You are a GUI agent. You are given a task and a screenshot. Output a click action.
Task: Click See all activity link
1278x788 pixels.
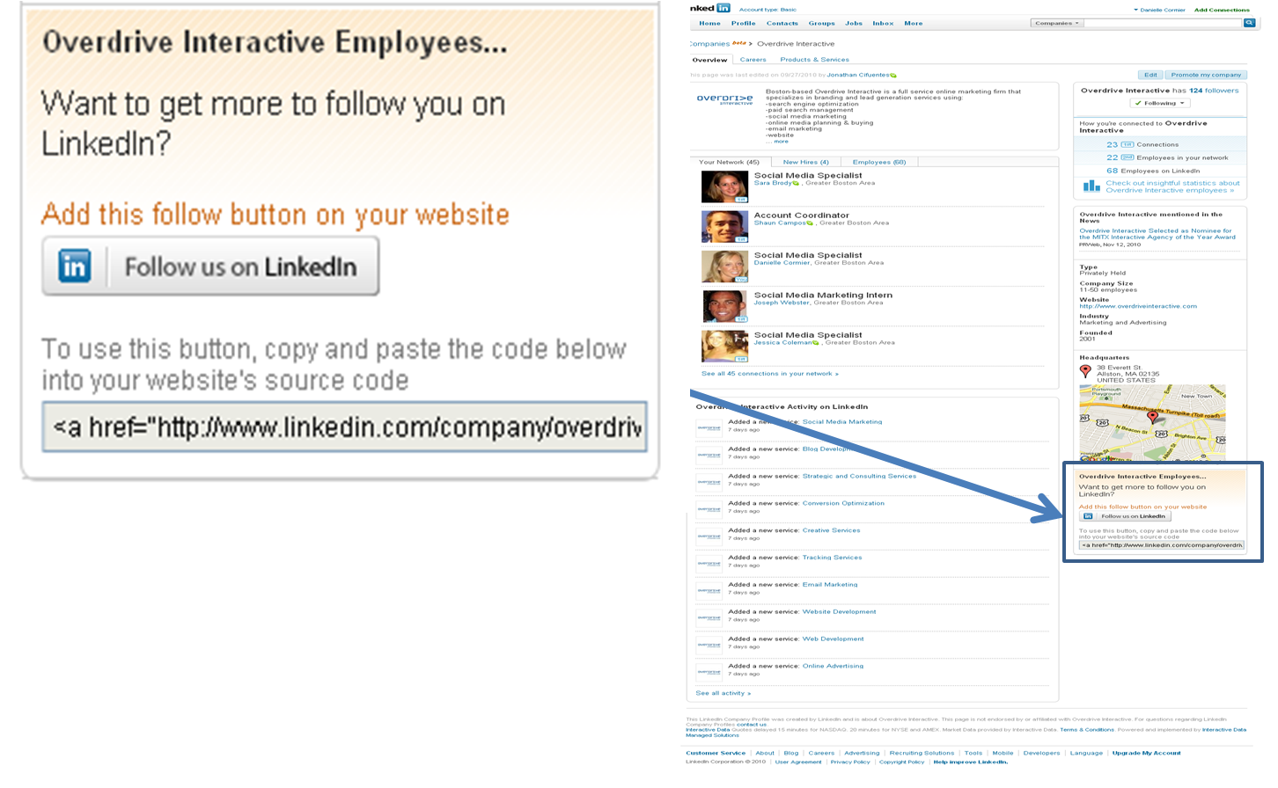[x=723, y=693]
